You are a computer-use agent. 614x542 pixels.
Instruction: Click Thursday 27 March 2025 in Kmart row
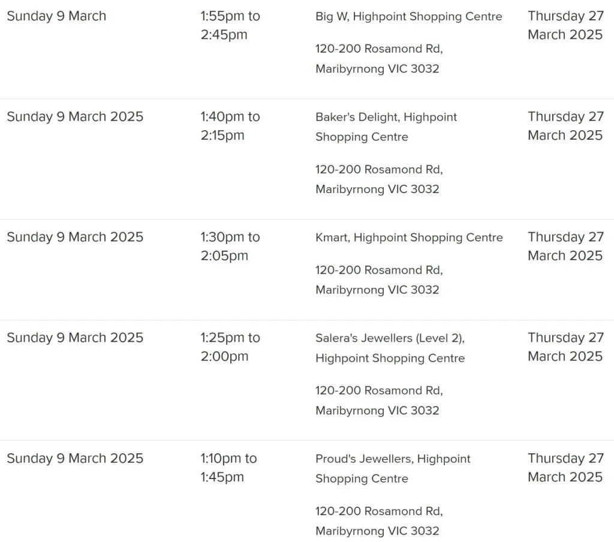(x=565, y=246)
